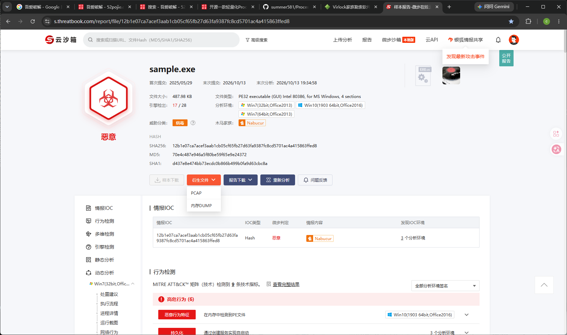Open the 3 个分析环境 link in IOC table
Viewport: 567px width, 335px height.
tap(413, 238)
